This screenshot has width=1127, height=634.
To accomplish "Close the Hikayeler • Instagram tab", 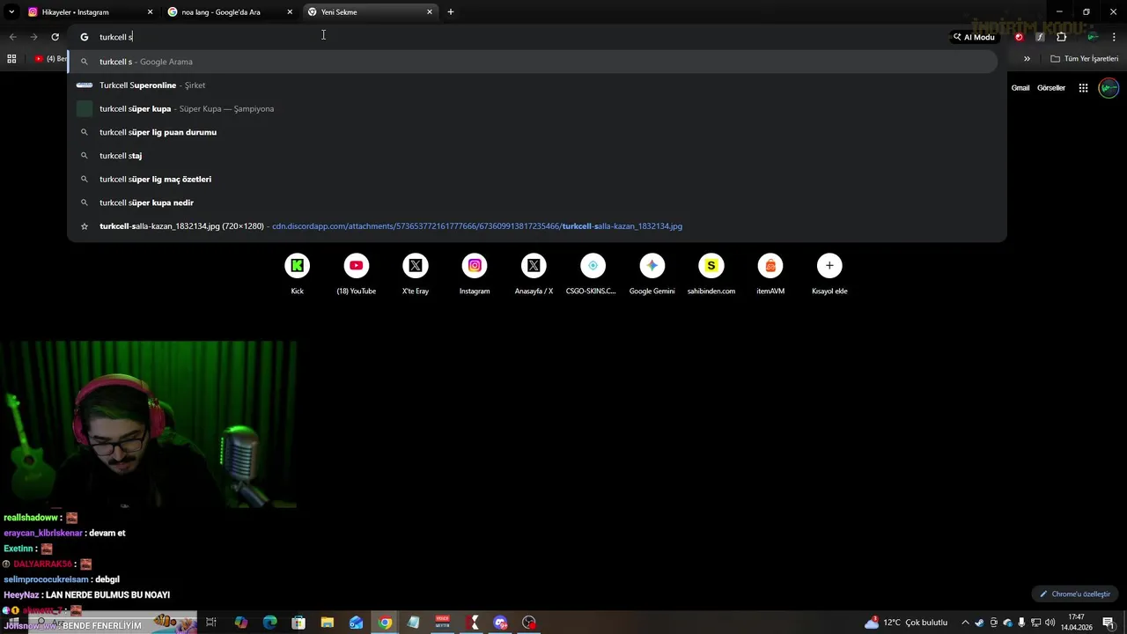I will (x=150, y=12).
